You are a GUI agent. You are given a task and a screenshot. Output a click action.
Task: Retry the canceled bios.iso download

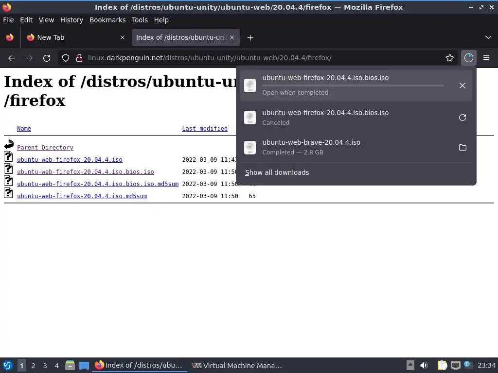pos(462,118)
